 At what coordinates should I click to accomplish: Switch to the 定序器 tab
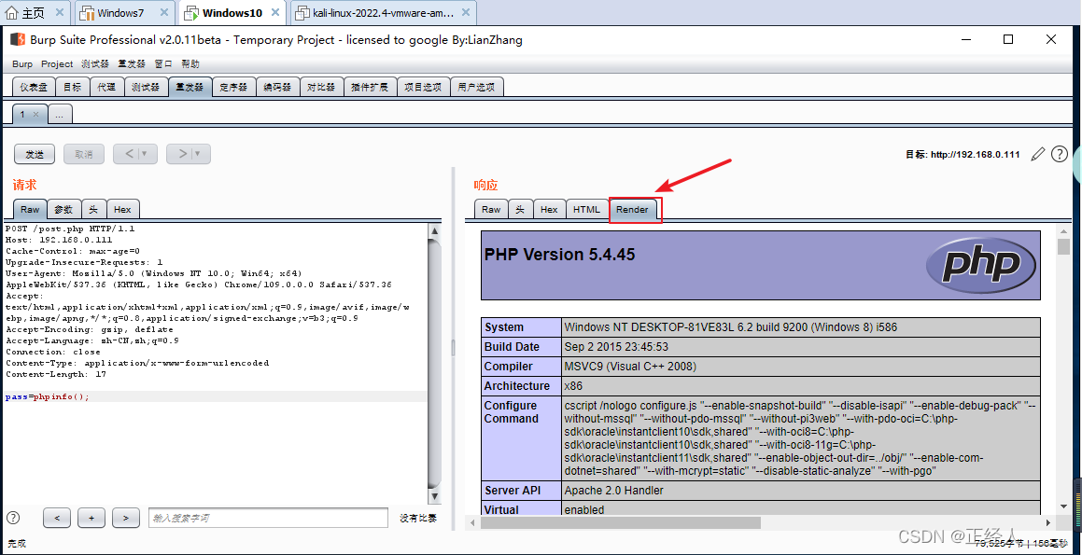233,87
